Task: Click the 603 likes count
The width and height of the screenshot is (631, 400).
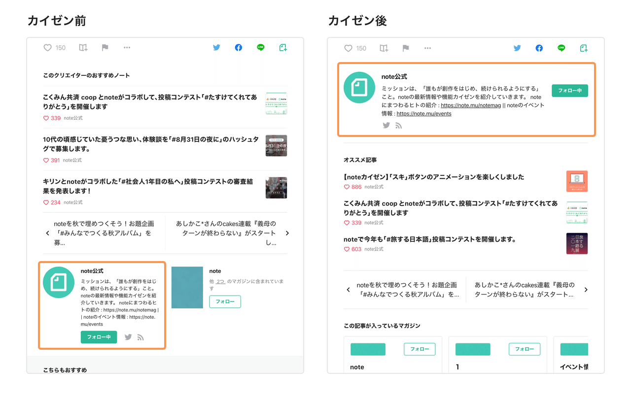Action: click(x=356, y=249)
